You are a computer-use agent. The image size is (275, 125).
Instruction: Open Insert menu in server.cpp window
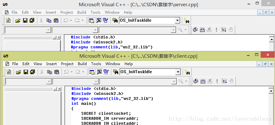pyautogui.click(x=51, y=12)
